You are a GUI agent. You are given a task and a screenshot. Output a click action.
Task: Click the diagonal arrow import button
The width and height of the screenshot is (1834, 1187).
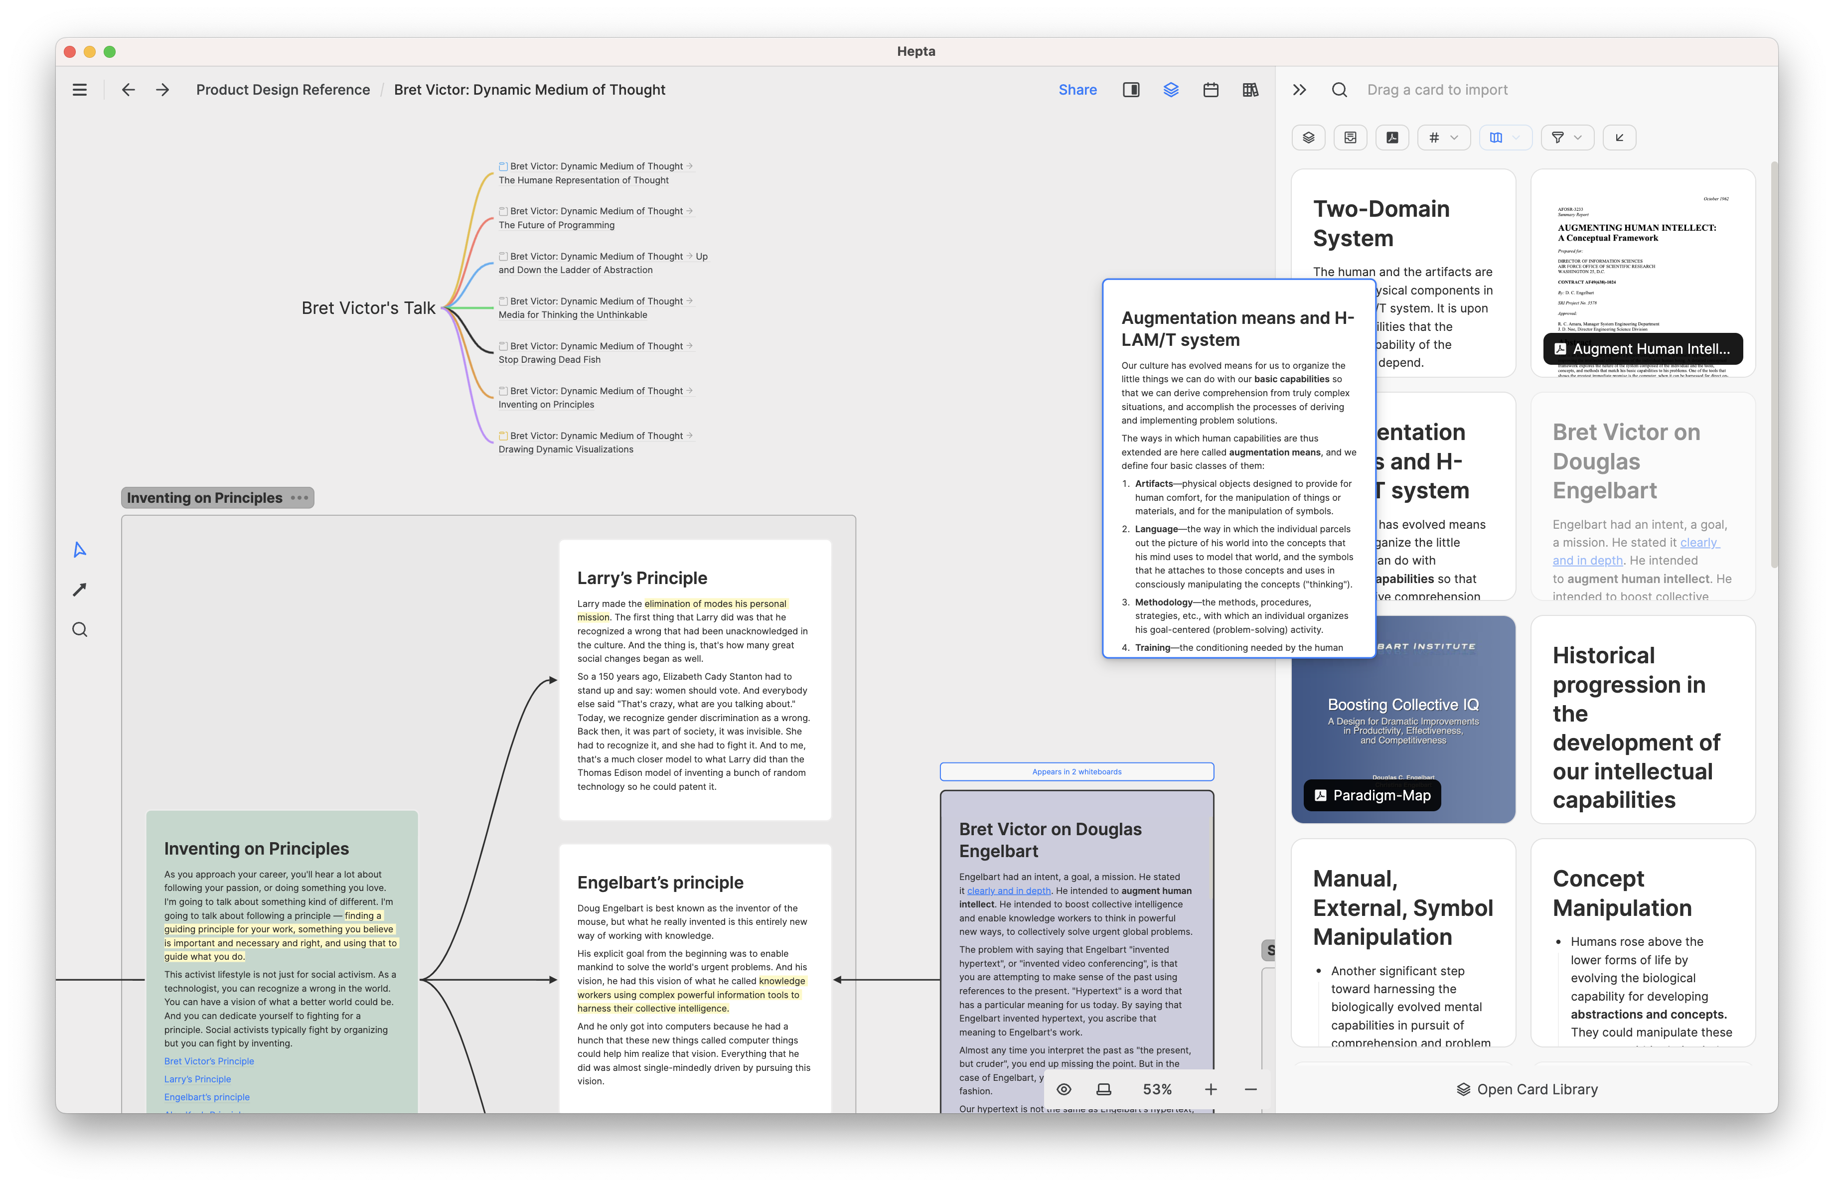pyautogui.click(x=1619, y=138)
